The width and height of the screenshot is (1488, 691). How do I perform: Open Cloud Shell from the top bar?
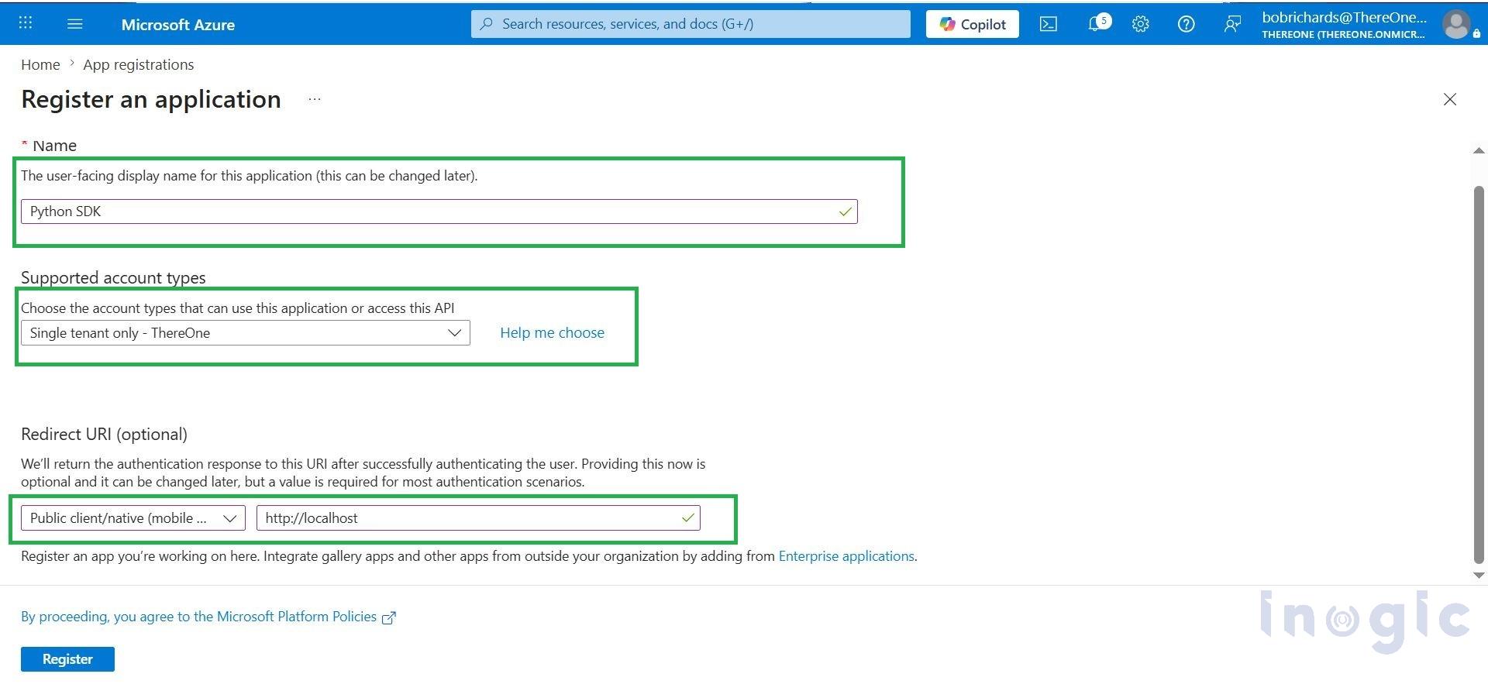click(x=1048, y=24)
